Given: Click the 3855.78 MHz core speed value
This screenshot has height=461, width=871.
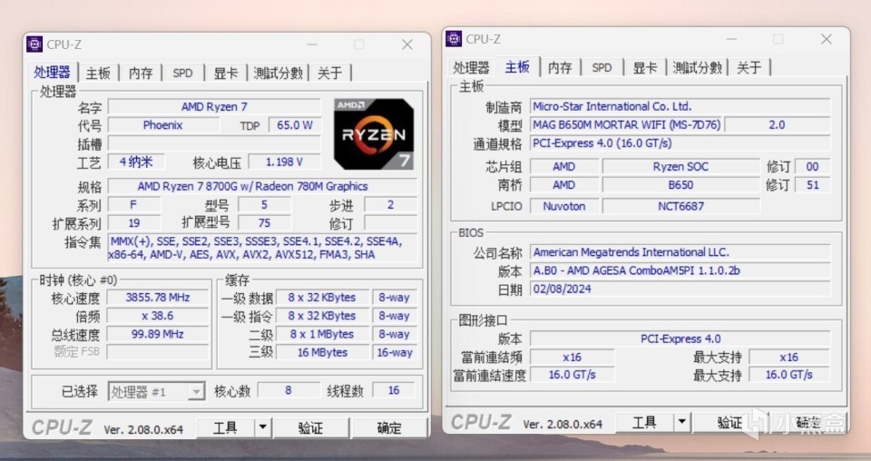Looking at the screenshot, I should 158,297.
